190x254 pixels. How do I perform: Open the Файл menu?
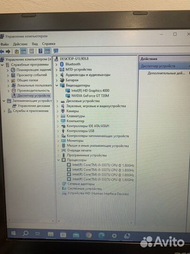coord(5,44)
